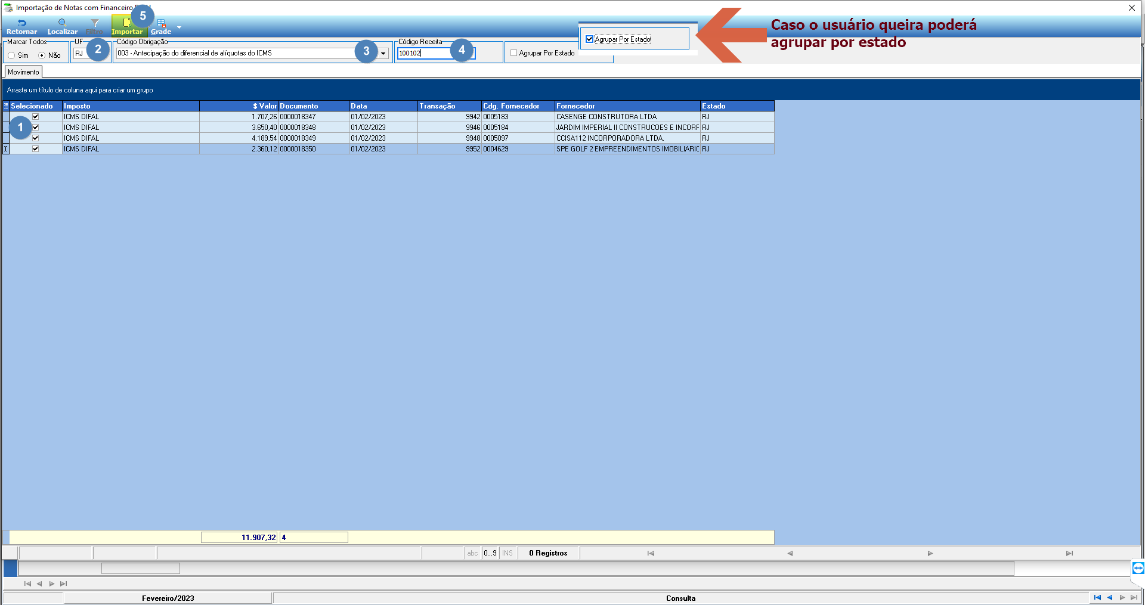Sort by Cdg. Fornecedor column header
Image resolution: width=1145 pixels, height=605 pixels.
[518, 106]
